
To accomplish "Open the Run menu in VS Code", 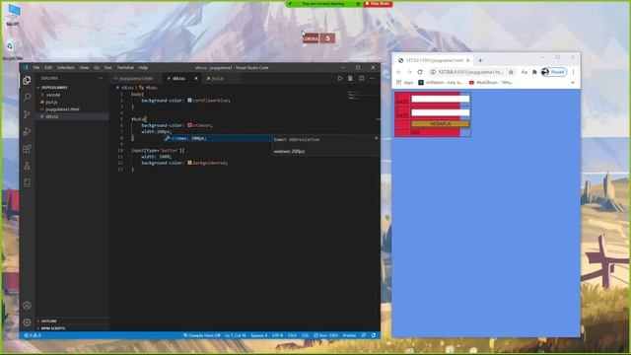I will click(107, 68).
